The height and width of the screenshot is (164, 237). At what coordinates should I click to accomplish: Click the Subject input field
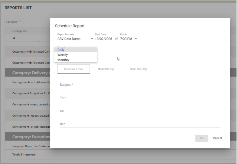[140, 85]
